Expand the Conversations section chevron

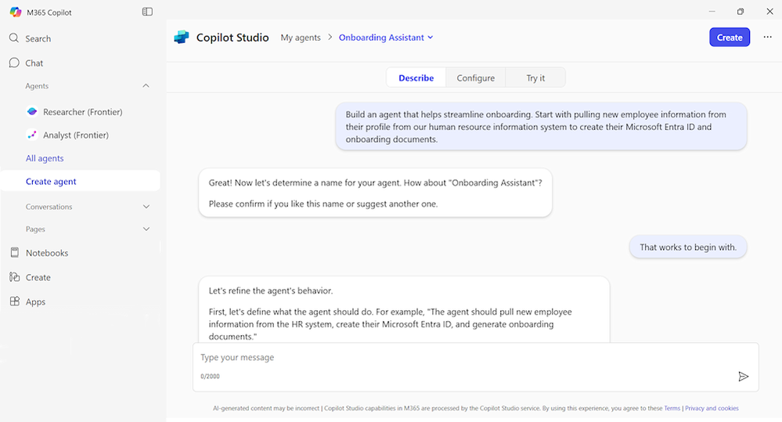point(146,207)
